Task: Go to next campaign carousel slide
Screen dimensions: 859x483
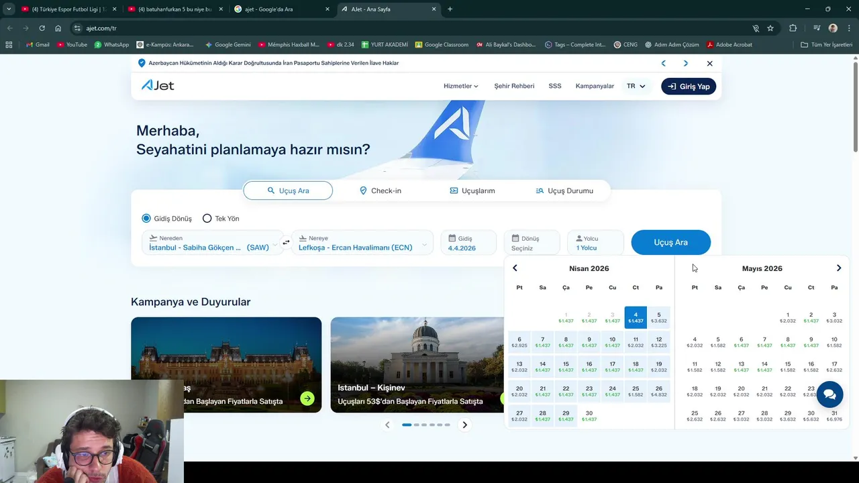Action: tap(464, 425)
